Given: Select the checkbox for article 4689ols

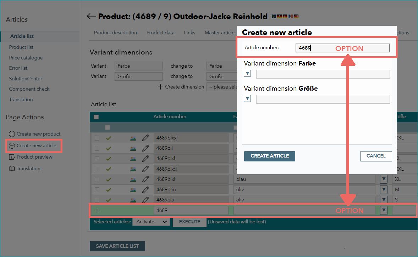Looking at the screenshot, I should point(97,200).
